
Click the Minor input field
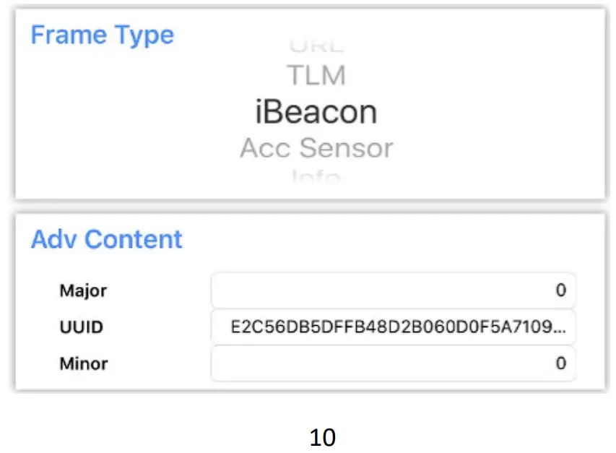pos(393,363)
